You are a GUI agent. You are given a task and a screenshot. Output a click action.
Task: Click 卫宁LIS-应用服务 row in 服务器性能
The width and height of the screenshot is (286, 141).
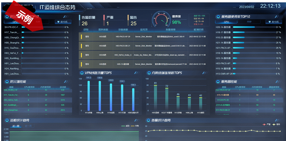[249, 105]
